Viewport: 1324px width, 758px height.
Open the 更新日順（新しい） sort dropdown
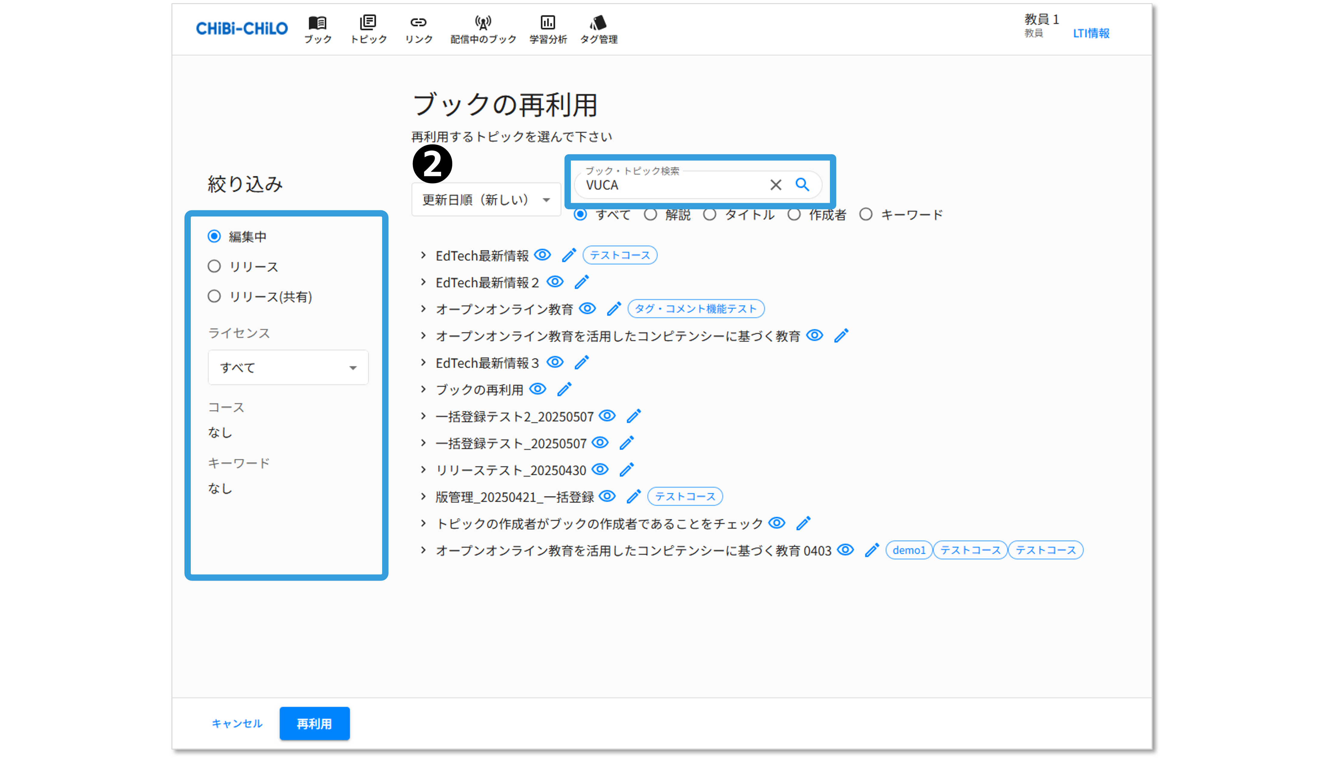[x=486, y=199]
